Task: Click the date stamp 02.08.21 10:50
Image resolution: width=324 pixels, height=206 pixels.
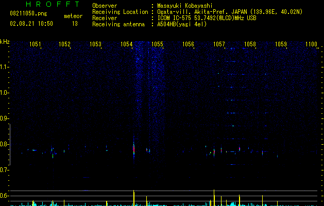Action: (x=31, y=24)
